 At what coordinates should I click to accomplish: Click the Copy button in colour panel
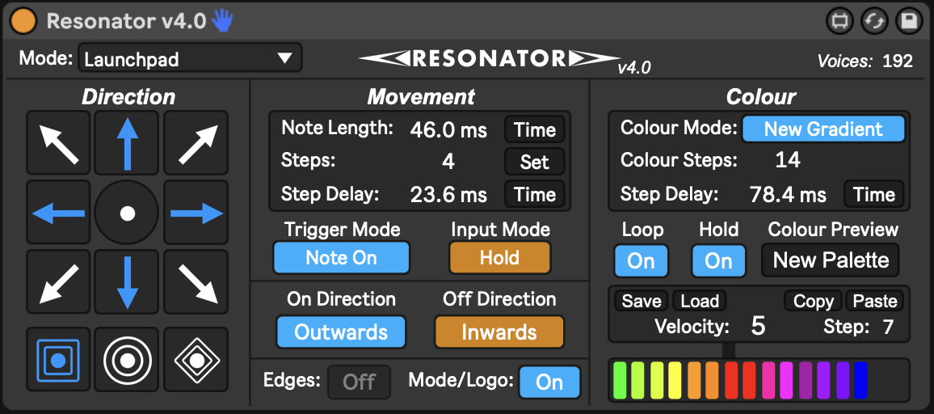[x=813, y=302]
